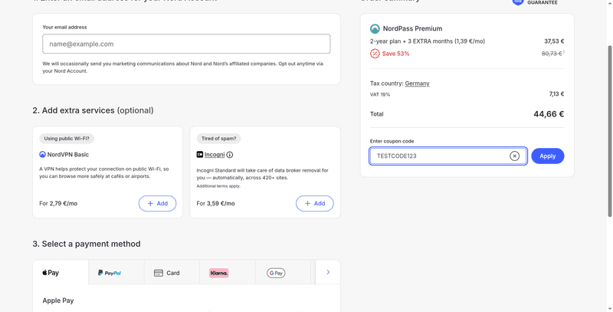Click the Incogni logo icon
The height and width of the screenshot is (312, 613).
point(200,154)
